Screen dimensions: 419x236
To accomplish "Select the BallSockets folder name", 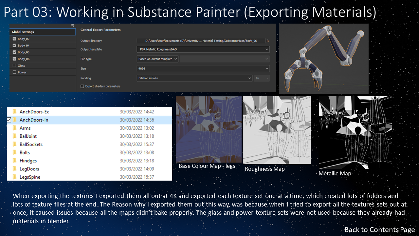I will point(31,144).
